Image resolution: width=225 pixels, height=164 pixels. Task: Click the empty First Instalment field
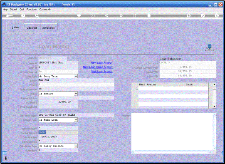point(58,107)
